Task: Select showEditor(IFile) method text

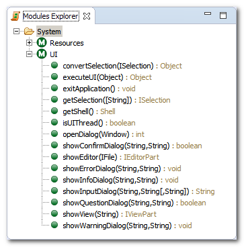Action: click(90, 157)
